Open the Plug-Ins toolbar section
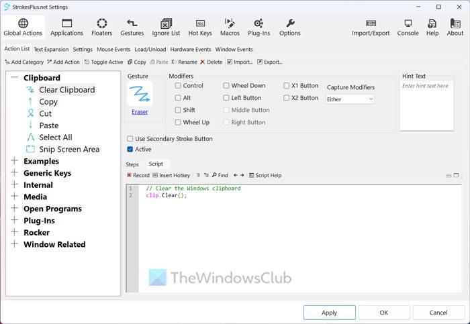 258,28
